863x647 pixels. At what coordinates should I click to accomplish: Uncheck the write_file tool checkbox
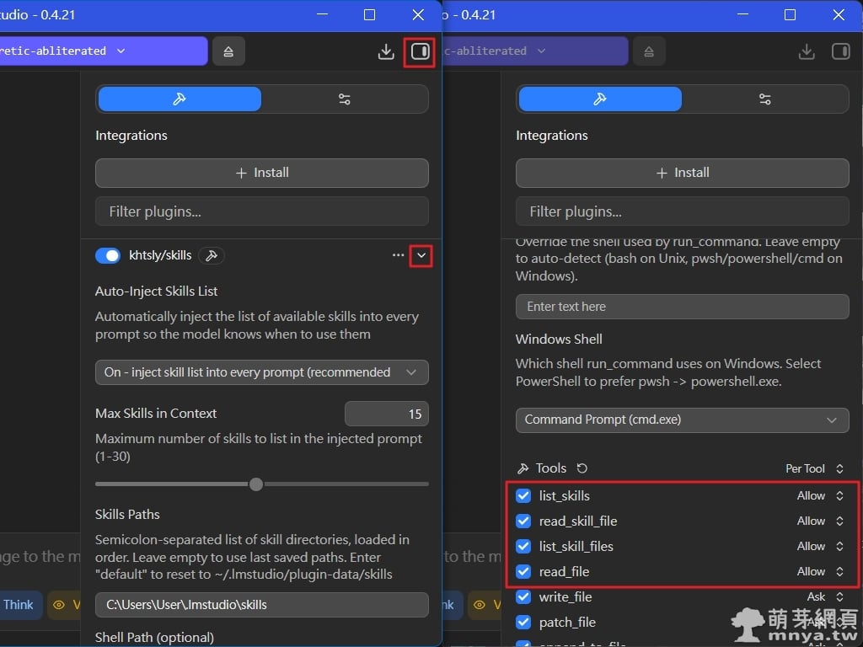tap(523, 597)
